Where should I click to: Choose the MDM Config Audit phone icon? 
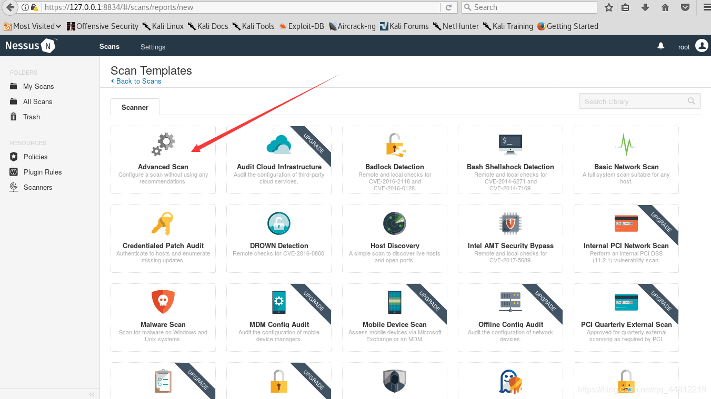tap(279, 302)
